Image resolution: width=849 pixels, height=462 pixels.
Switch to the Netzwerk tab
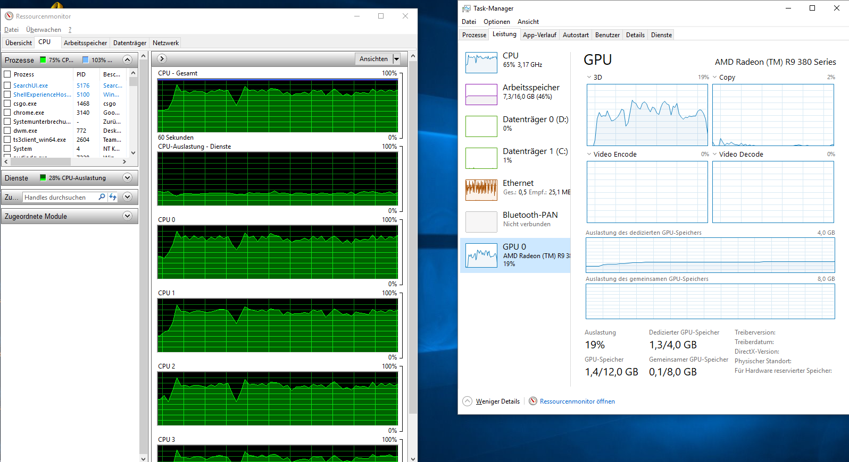click(165, 43)
